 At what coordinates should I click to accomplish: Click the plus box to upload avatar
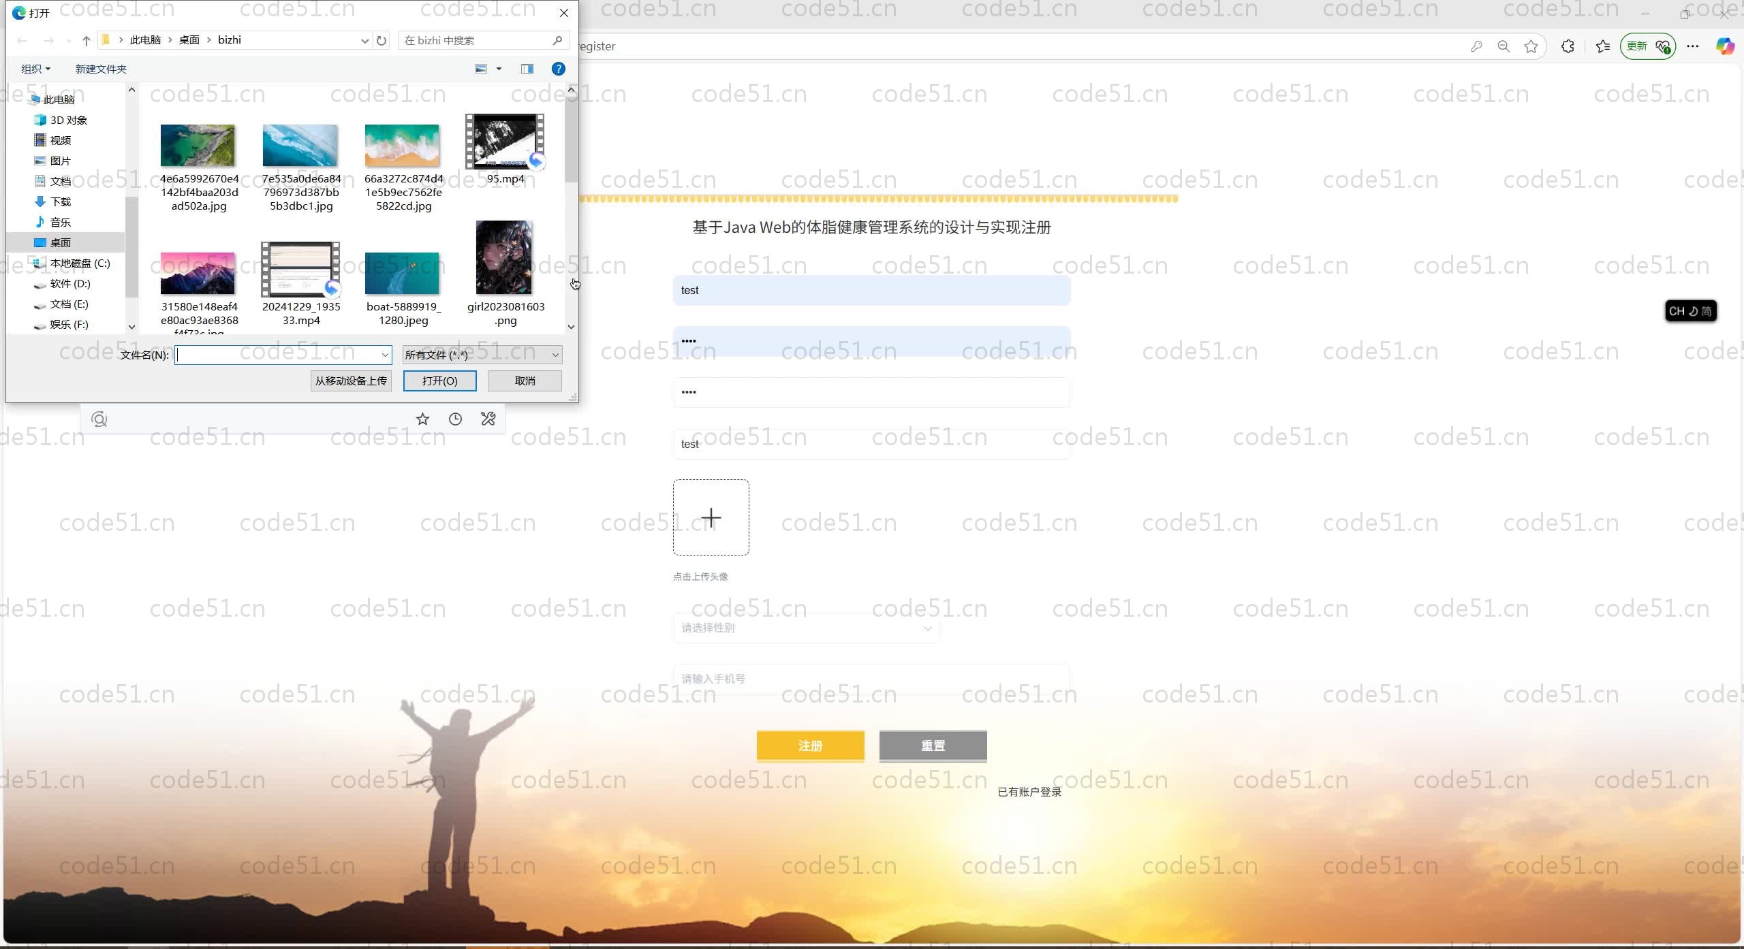[711, 517]
